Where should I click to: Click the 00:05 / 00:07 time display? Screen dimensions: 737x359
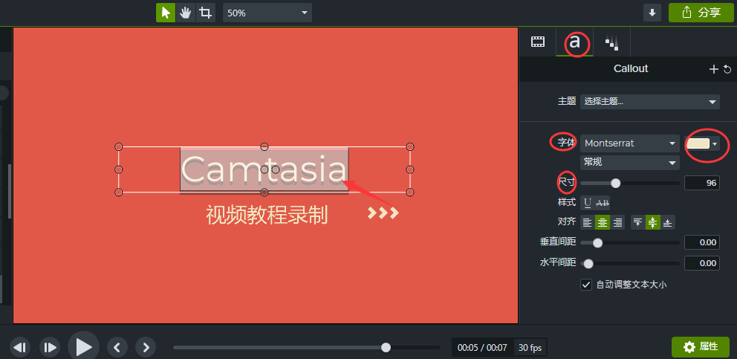click(x=482, y=348)
